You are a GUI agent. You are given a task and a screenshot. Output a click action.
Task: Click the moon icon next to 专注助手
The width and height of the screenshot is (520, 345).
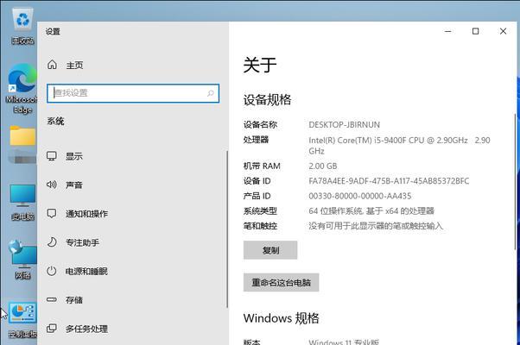(52, 242)
